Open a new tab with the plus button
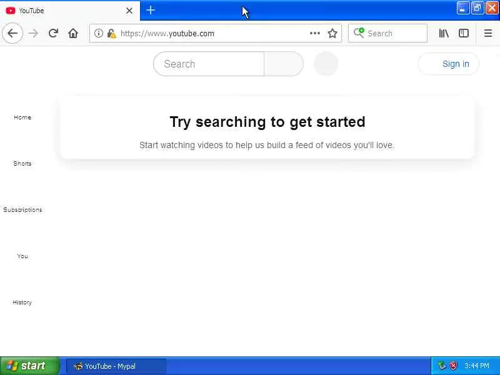This screenshot has height=375, width=500. click(x=151, y=11)
